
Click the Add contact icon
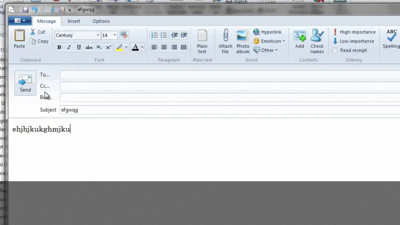[x=299, y=39]
